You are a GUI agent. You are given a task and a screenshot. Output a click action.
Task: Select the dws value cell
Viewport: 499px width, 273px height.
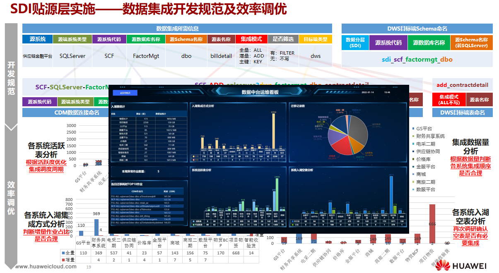tap(316, 56)
